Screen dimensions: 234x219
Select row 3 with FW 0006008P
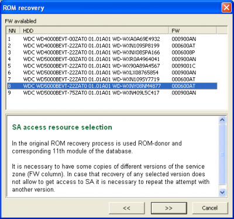112,52
